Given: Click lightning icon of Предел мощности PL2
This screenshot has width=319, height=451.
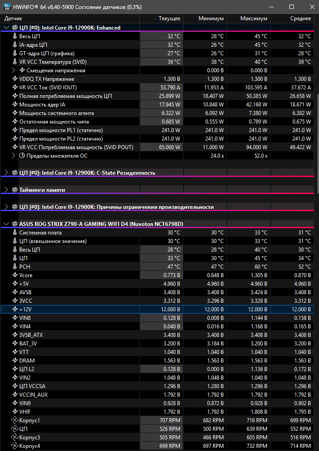Looking at the screenshot, I should click(15, 139).
